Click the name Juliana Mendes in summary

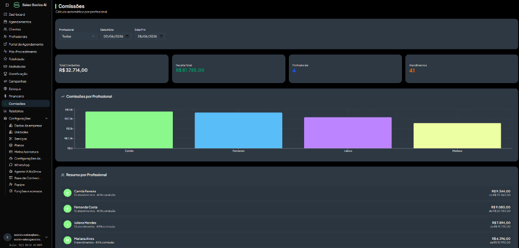(x=85, y=223)
